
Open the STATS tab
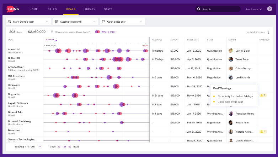pos(108,9)
